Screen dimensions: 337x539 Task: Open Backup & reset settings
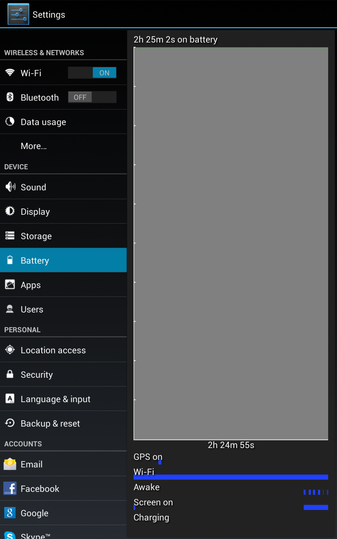[x=63, y=423]
